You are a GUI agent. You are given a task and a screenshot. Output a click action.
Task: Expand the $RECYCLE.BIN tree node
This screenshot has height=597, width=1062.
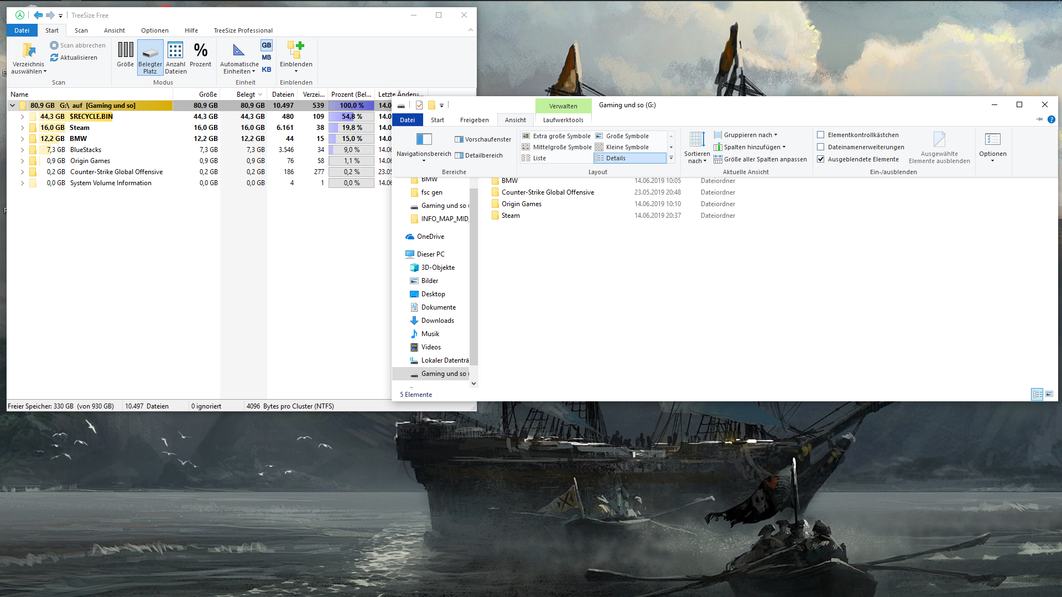pyautogui.click(x=22, y=117)
